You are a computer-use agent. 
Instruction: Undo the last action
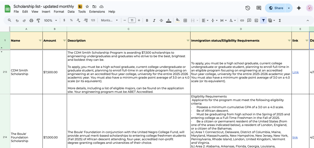(x=17, y=20)
